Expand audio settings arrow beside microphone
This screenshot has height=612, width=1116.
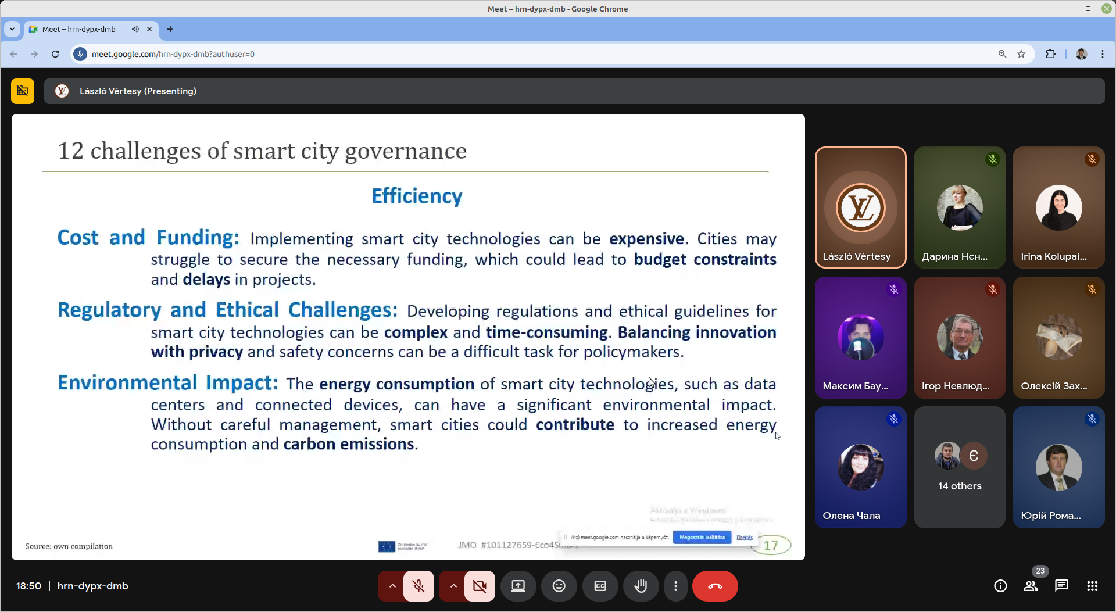(392, 586)
